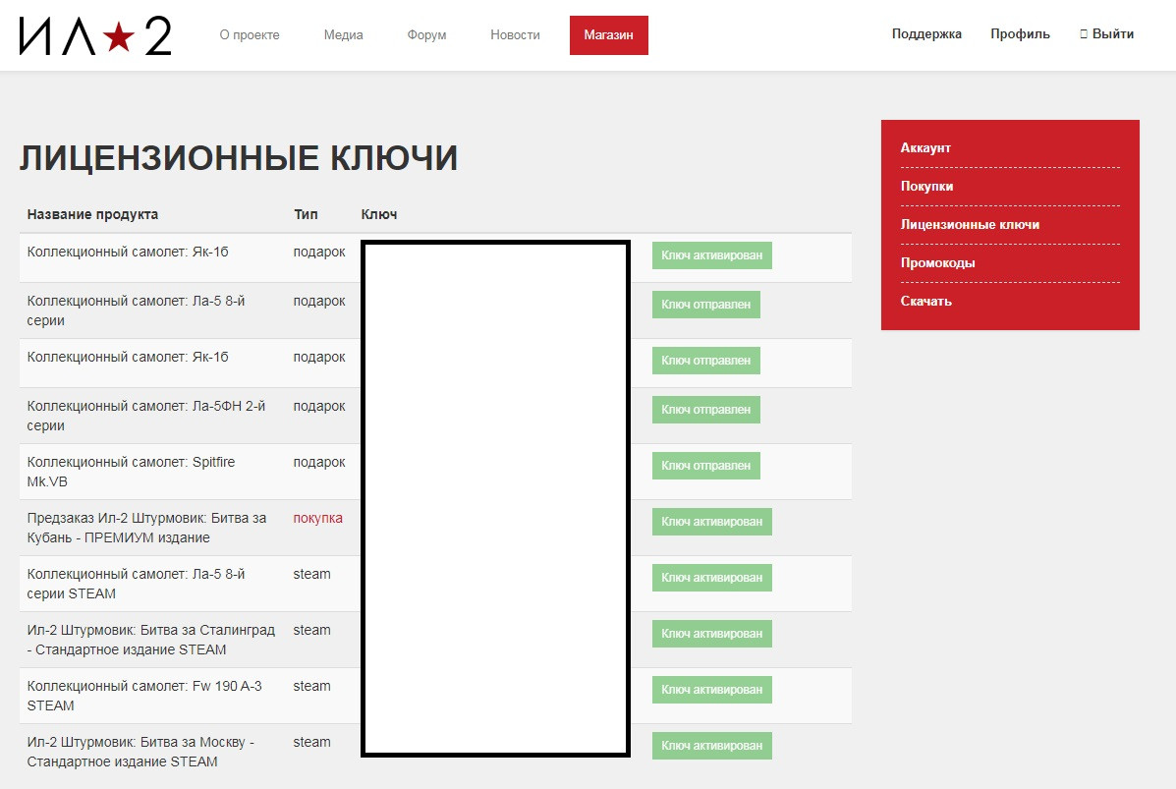Image resolution: width=1176 pixels, height=789 pixels.
Task: Click the Ключ column header
Action: coord(379,214)
